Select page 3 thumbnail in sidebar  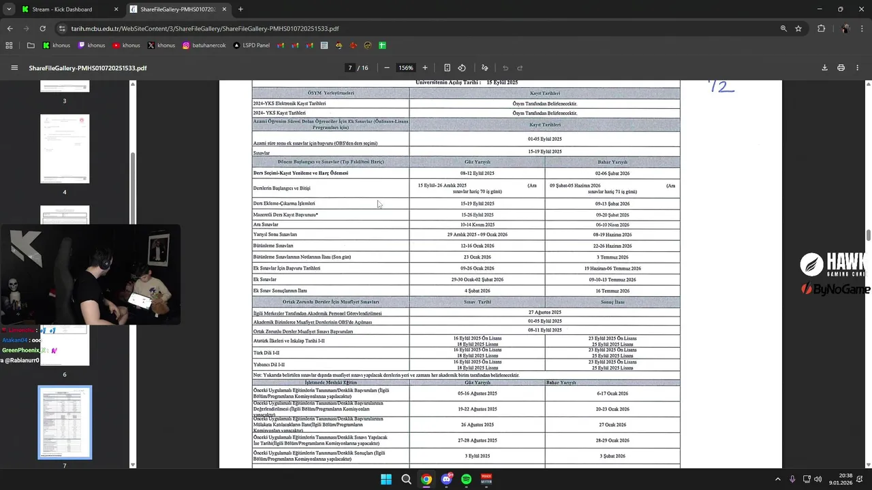tap(65, 86)
